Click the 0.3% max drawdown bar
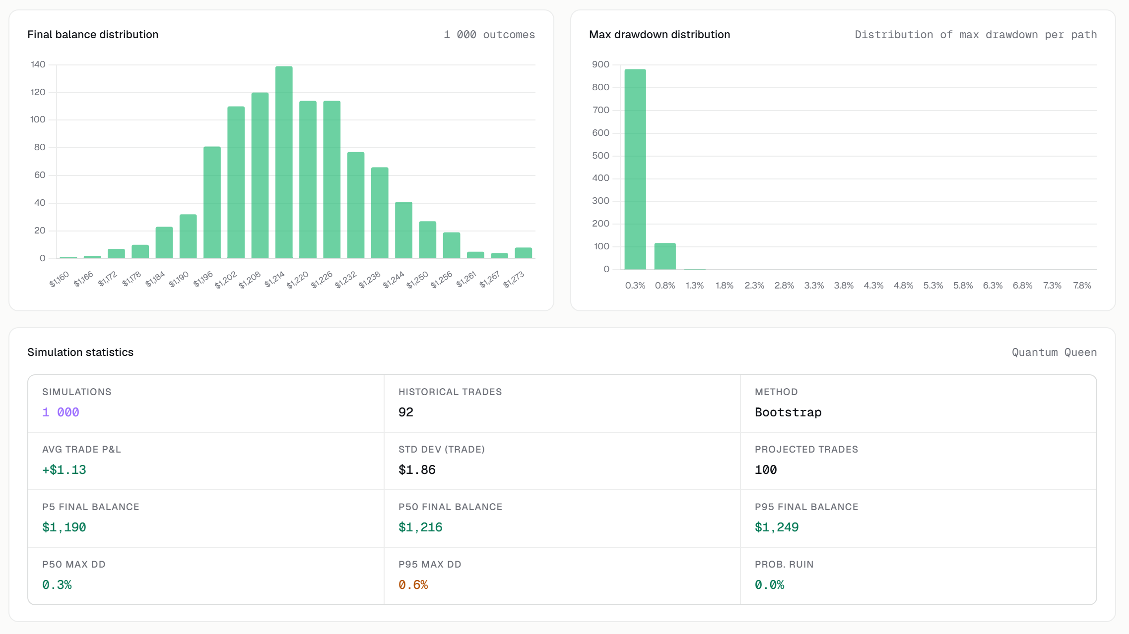This screenshot has width=1129, height=634. [x=635, y=169]
